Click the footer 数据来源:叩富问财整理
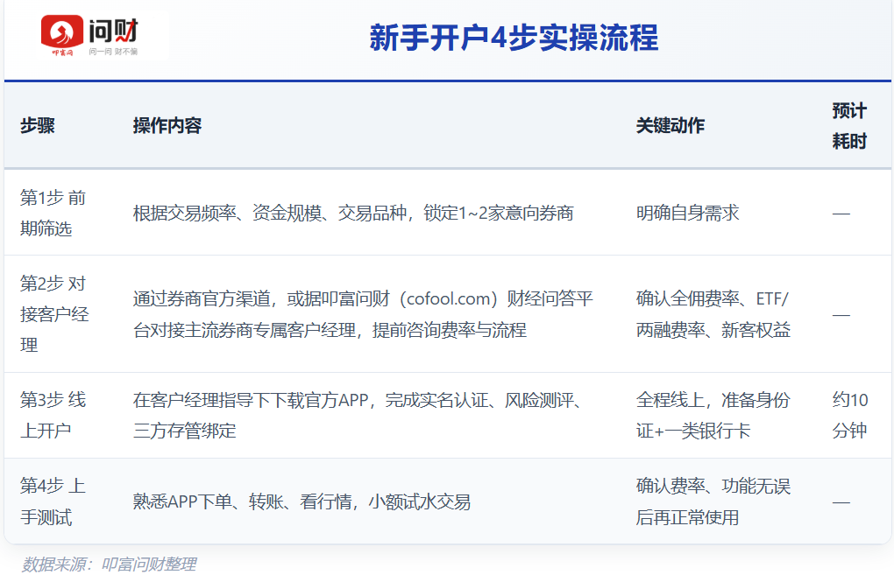This screenshot has height=575, width=894. pos(109,564)
